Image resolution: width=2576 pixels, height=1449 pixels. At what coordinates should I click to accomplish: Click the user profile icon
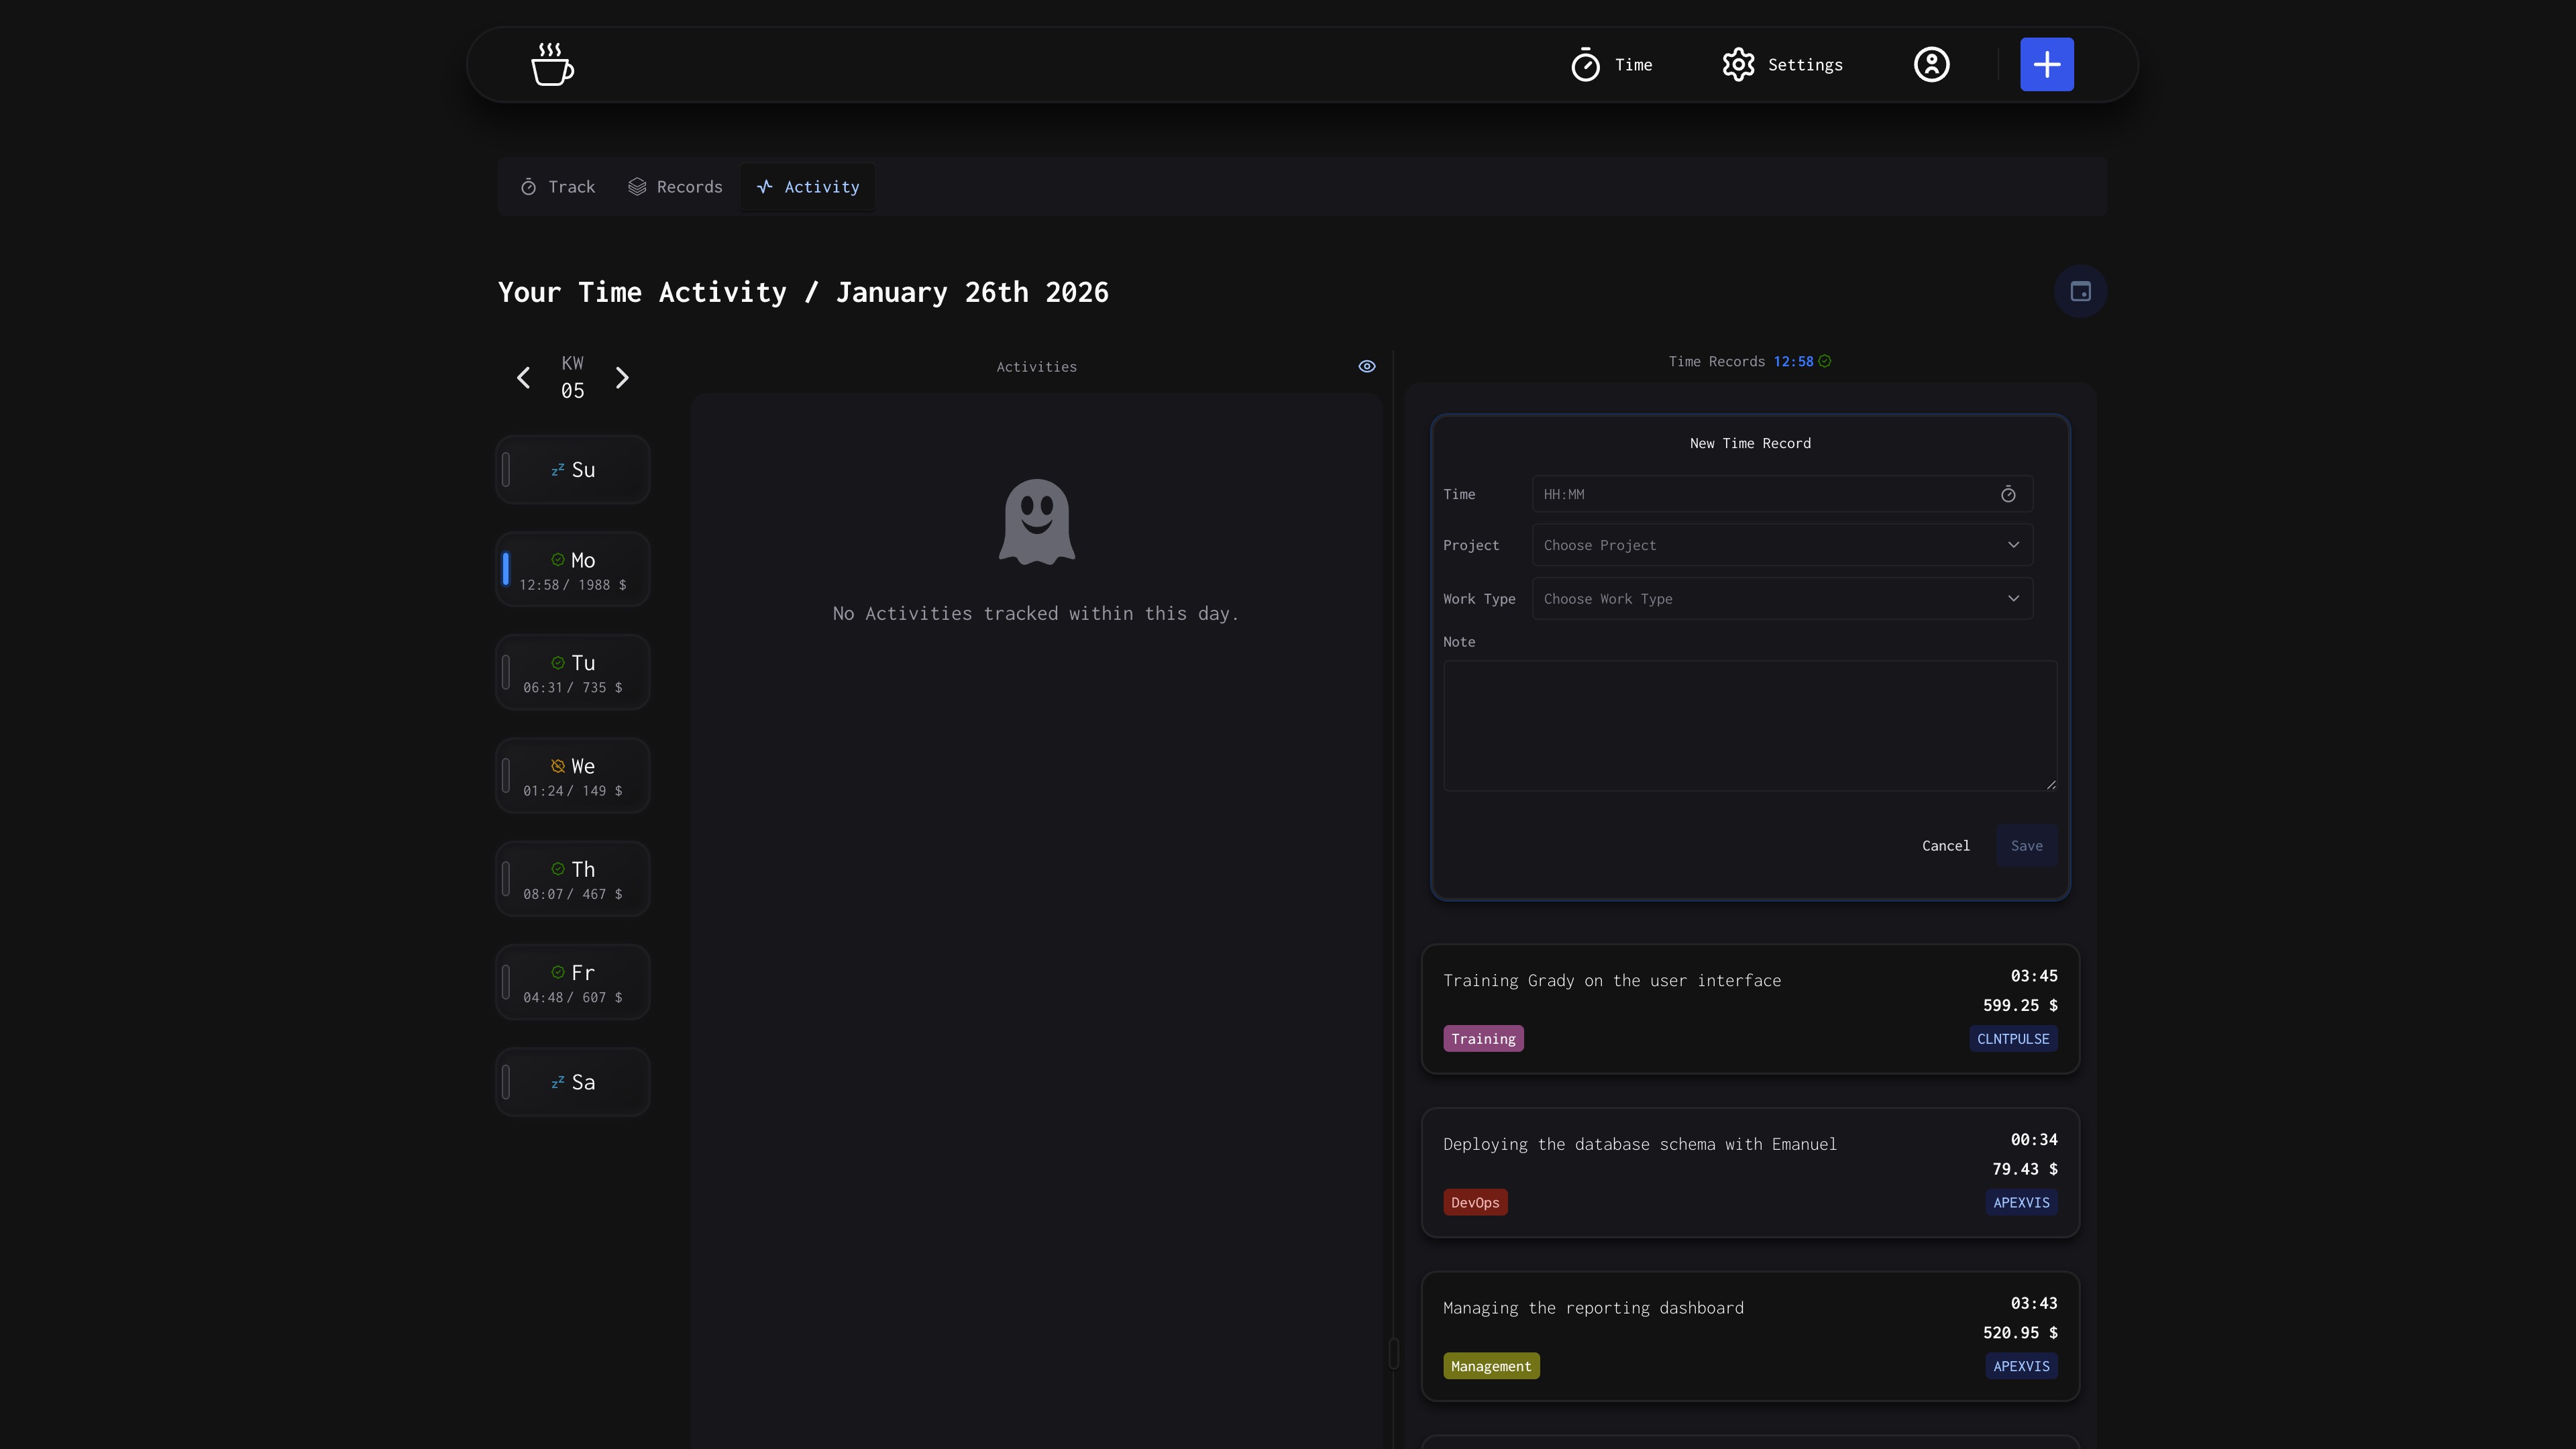click(x=1931, y=64)
